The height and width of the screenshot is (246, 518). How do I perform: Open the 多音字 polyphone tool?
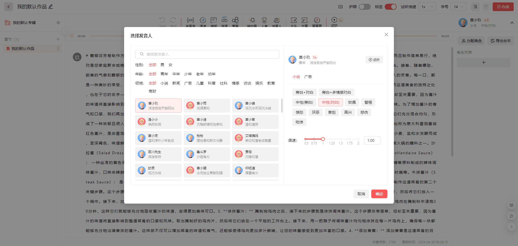190,20
